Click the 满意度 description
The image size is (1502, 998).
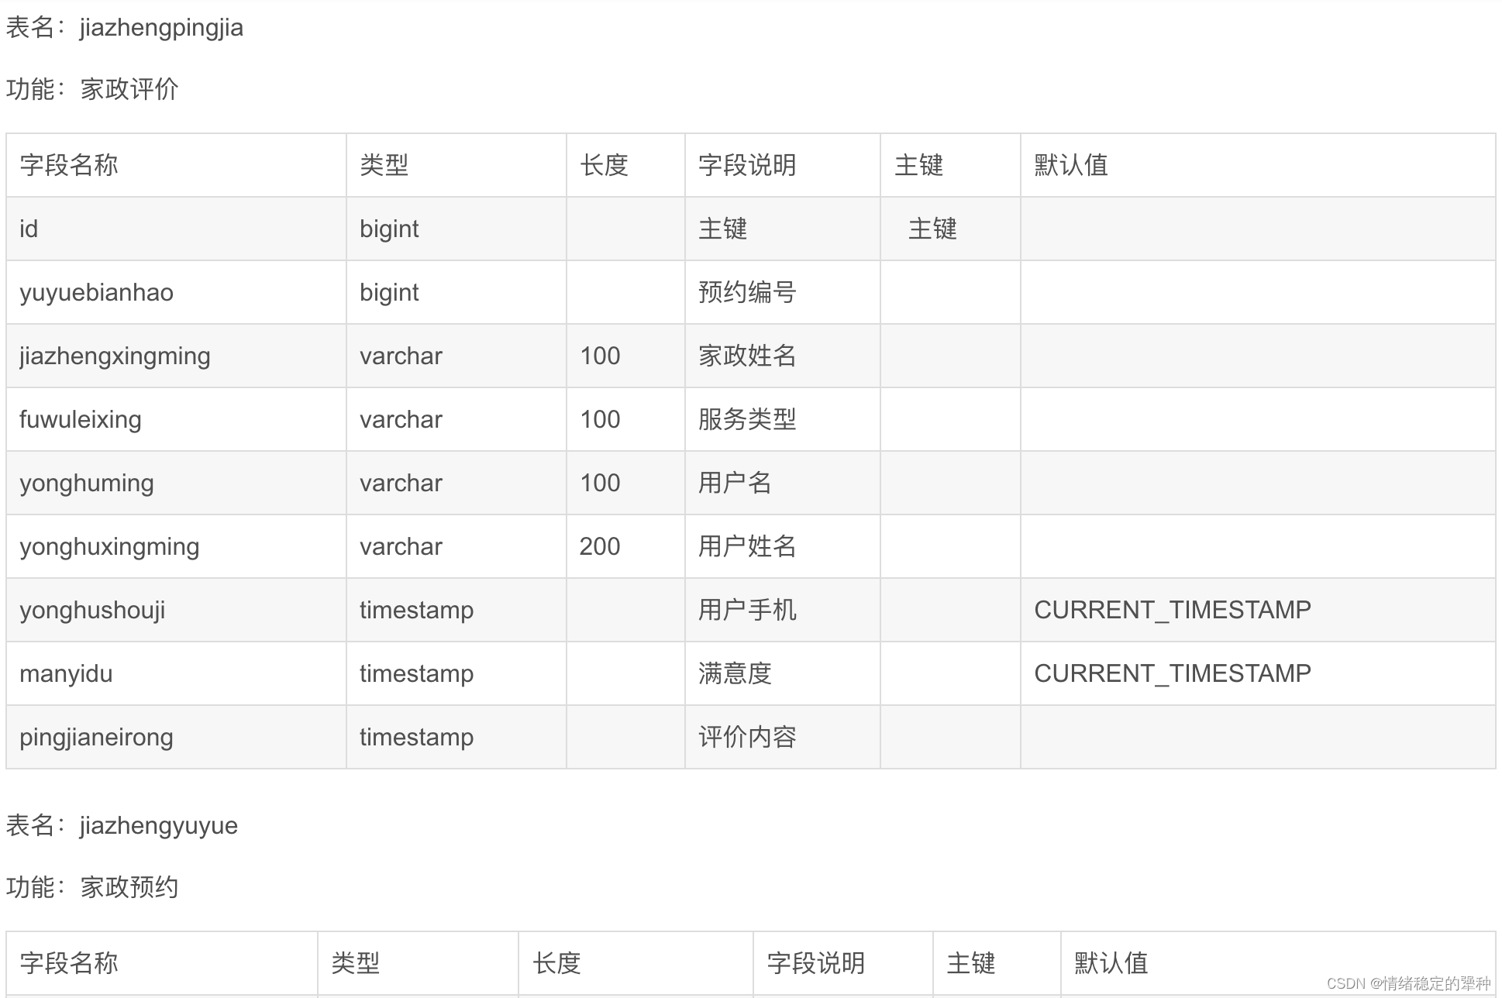tap(735, 673)
